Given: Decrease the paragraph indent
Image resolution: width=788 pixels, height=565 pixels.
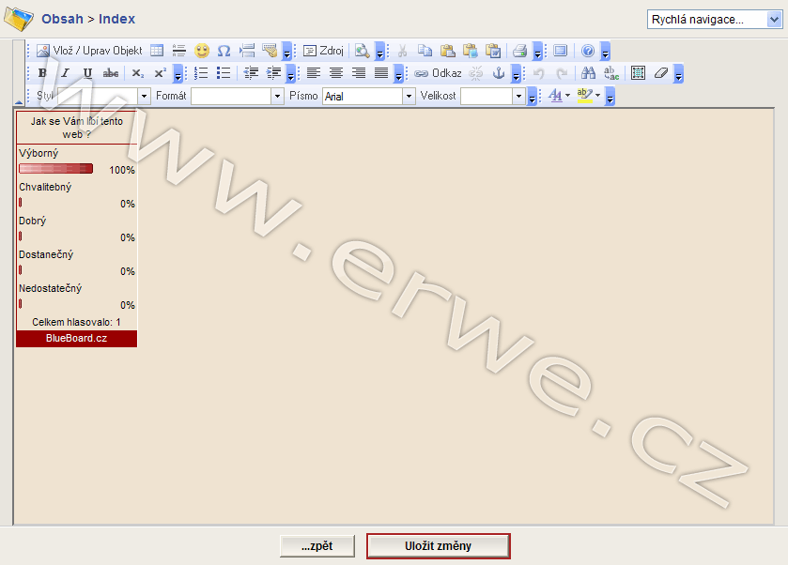Looking at the screenshot, I should click(x=251, y=73).
